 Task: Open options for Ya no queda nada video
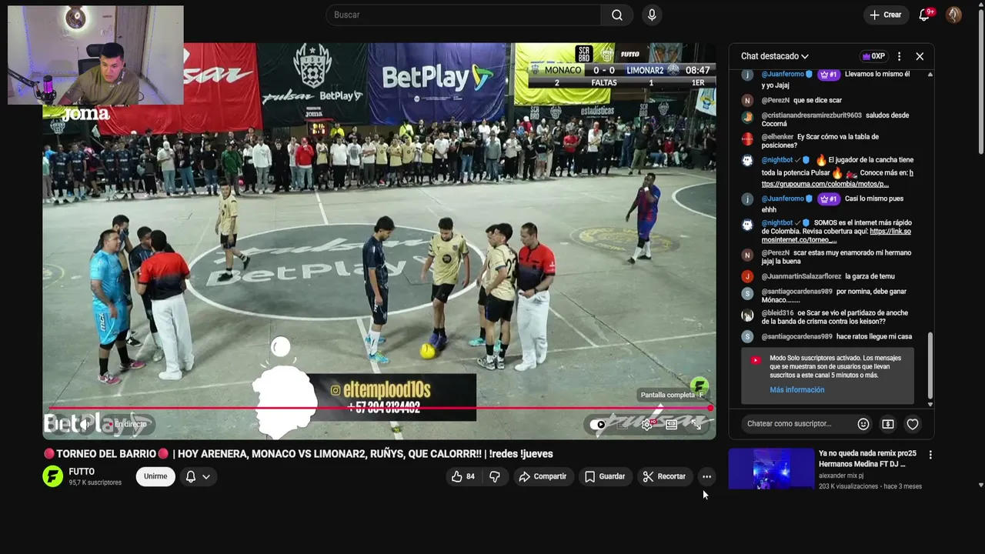pyautogui.click(x=930, y=455)
